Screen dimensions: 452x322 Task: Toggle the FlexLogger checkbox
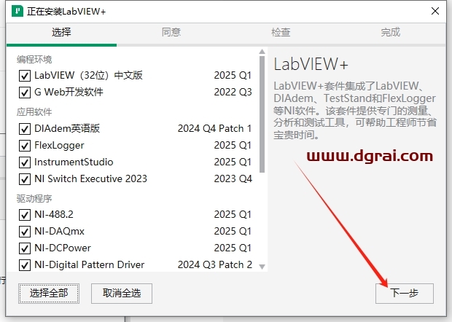click(x=25, y=146)
